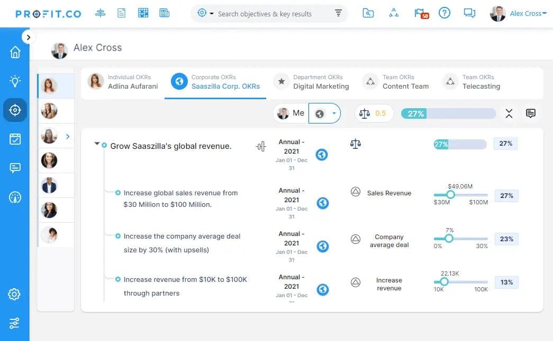The width and height of the screenshot is (553, 341).
Task: Open Settings gear in the lower sidebar
Action: (14, 294)
